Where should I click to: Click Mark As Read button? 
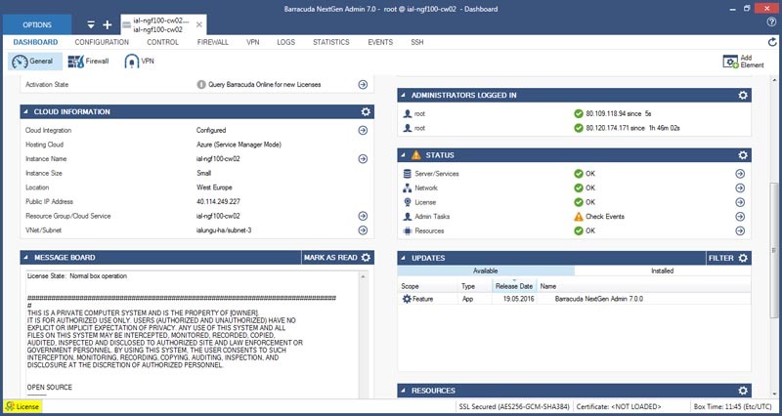(x=330, y=258)
